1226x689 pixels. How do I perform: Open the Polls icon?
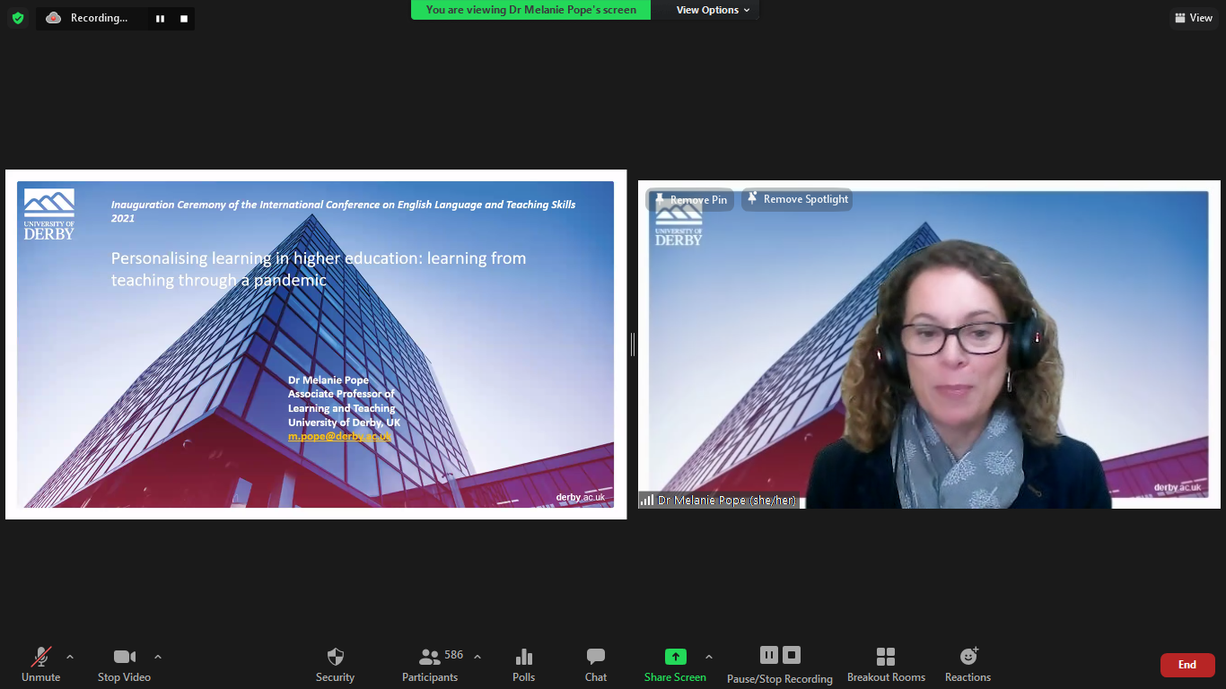pyautogui.click(x=523, y=665)
